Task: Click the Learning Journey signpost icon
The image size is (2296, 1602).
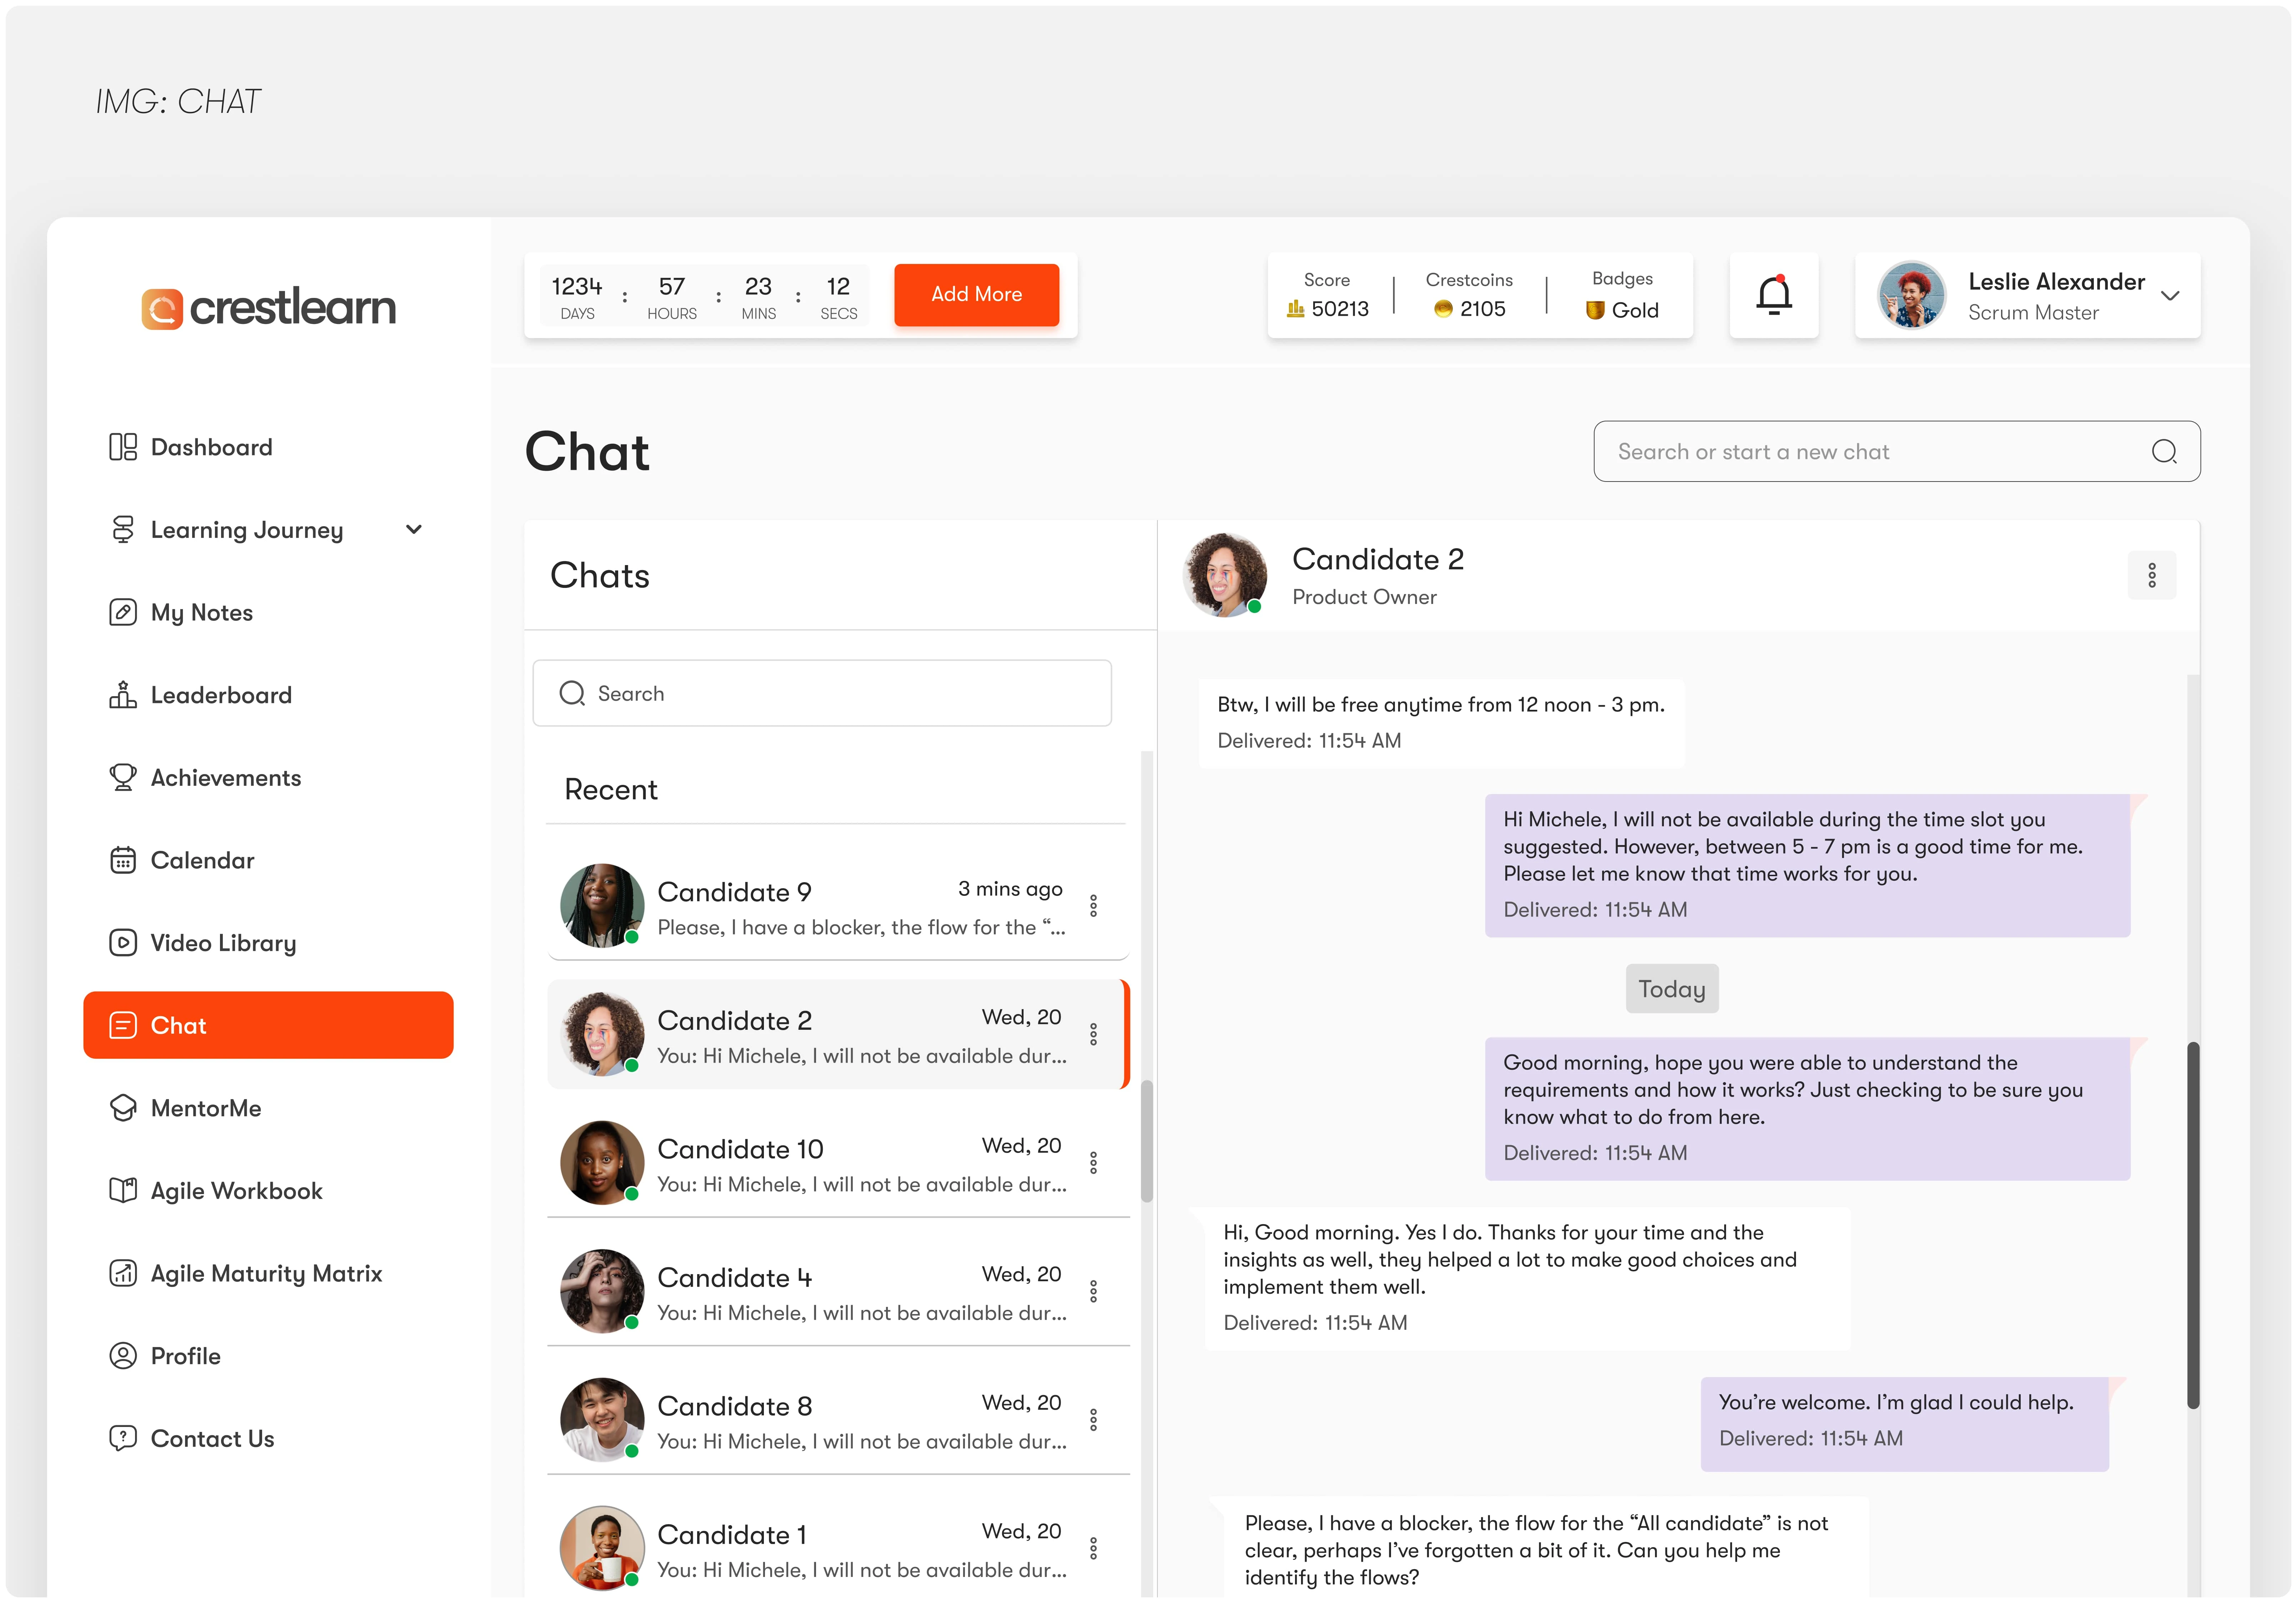Action: click(x=123, y=530)
